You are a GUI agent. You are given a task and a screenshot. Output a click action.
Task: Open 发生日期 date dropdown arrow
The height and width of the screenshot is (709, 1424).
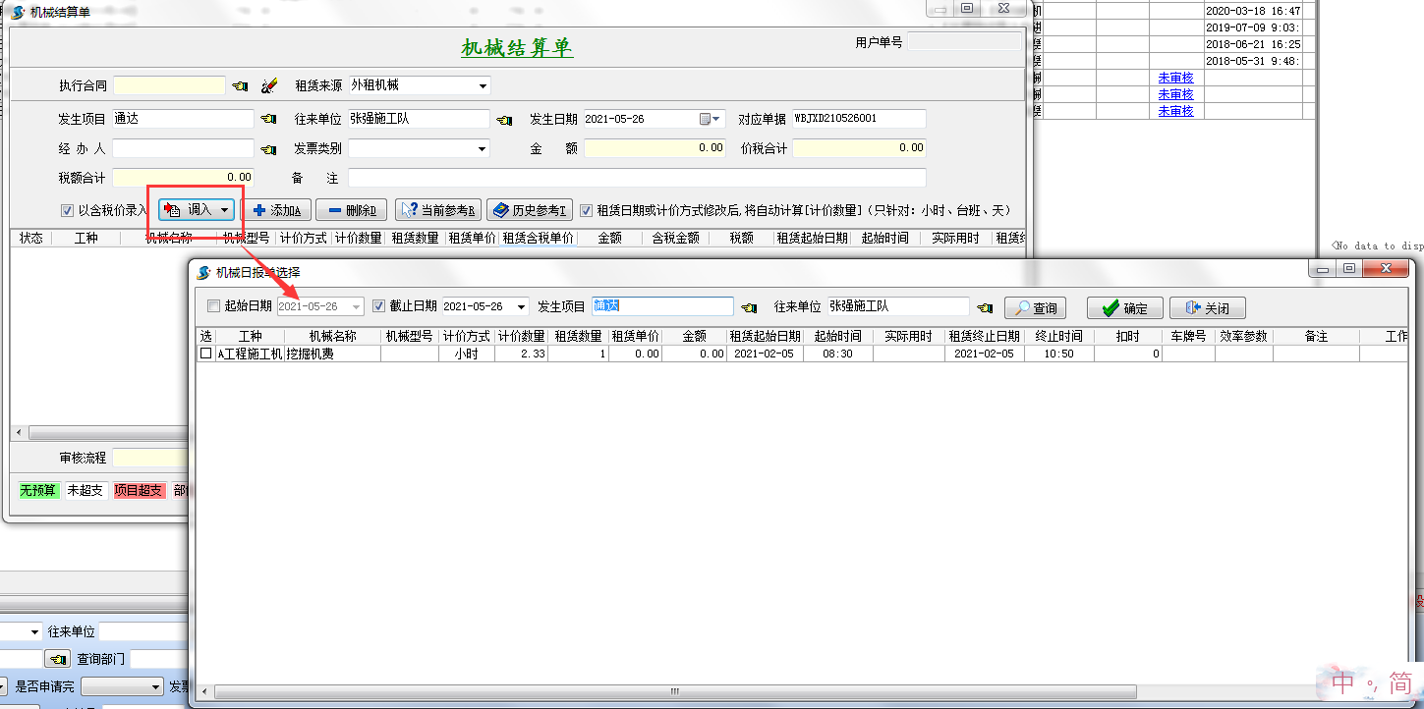pos(718,119)
